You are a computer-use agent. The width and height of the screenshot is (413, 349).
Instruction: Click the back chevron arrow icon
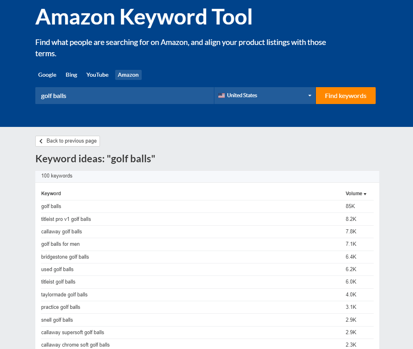[41, 141]
